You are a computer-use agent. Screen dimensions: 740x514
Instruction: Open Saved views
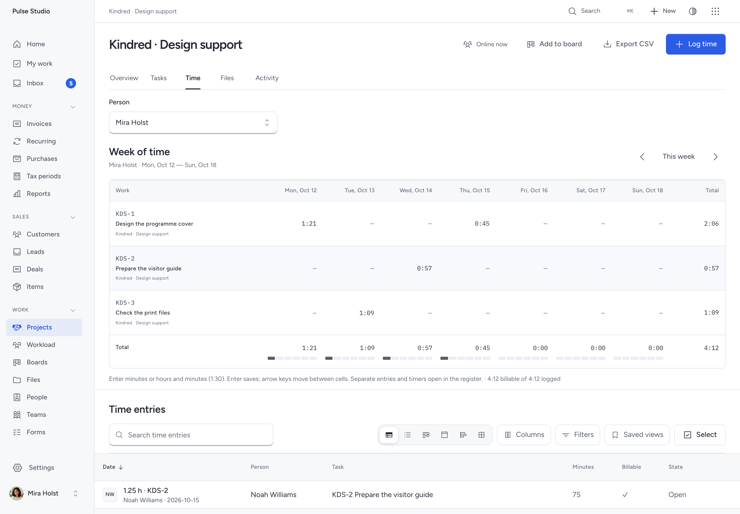tap(637, 435)
